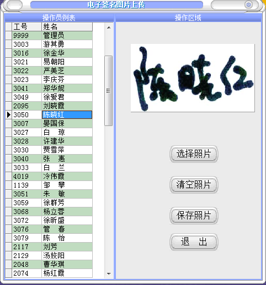Click 保存照片 button
The height and width of the screenshot is (285, 266).
point(194,215)
